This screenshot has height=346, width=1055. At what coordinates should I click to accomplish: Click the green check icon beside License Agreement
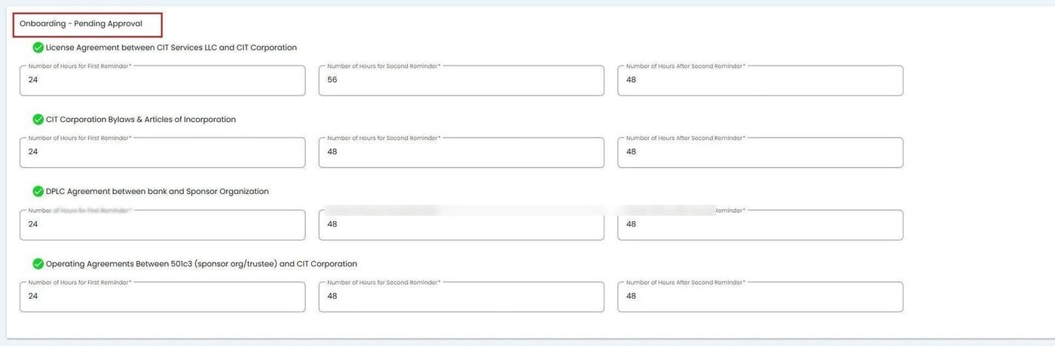tap(38, 47)
